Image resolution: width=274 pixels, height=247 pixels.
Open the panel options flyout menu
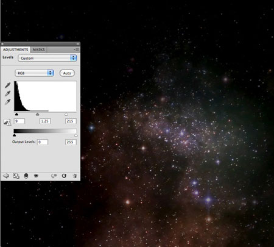point(77,49)
